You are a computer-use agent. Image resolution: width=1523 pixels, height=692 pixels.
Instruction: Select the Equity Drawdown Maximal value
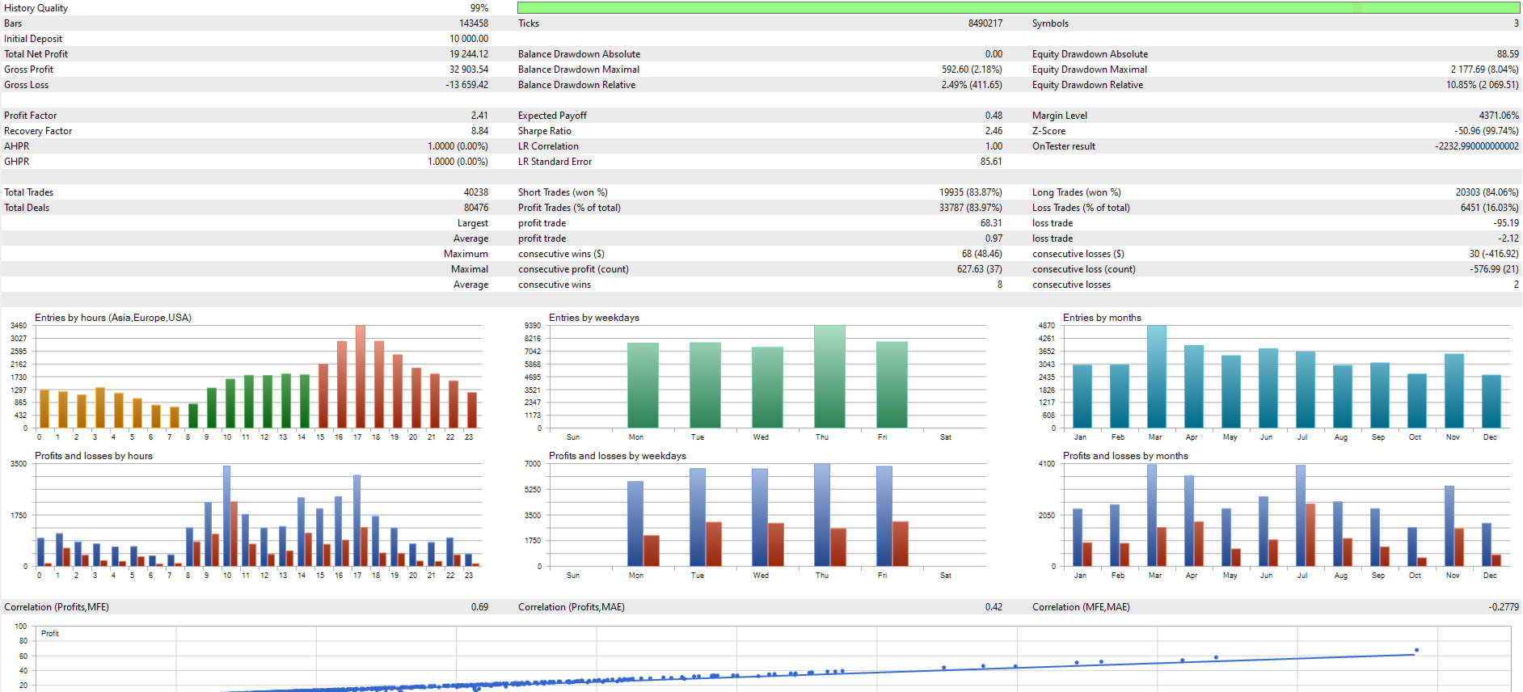click(x=1484, y=70)
